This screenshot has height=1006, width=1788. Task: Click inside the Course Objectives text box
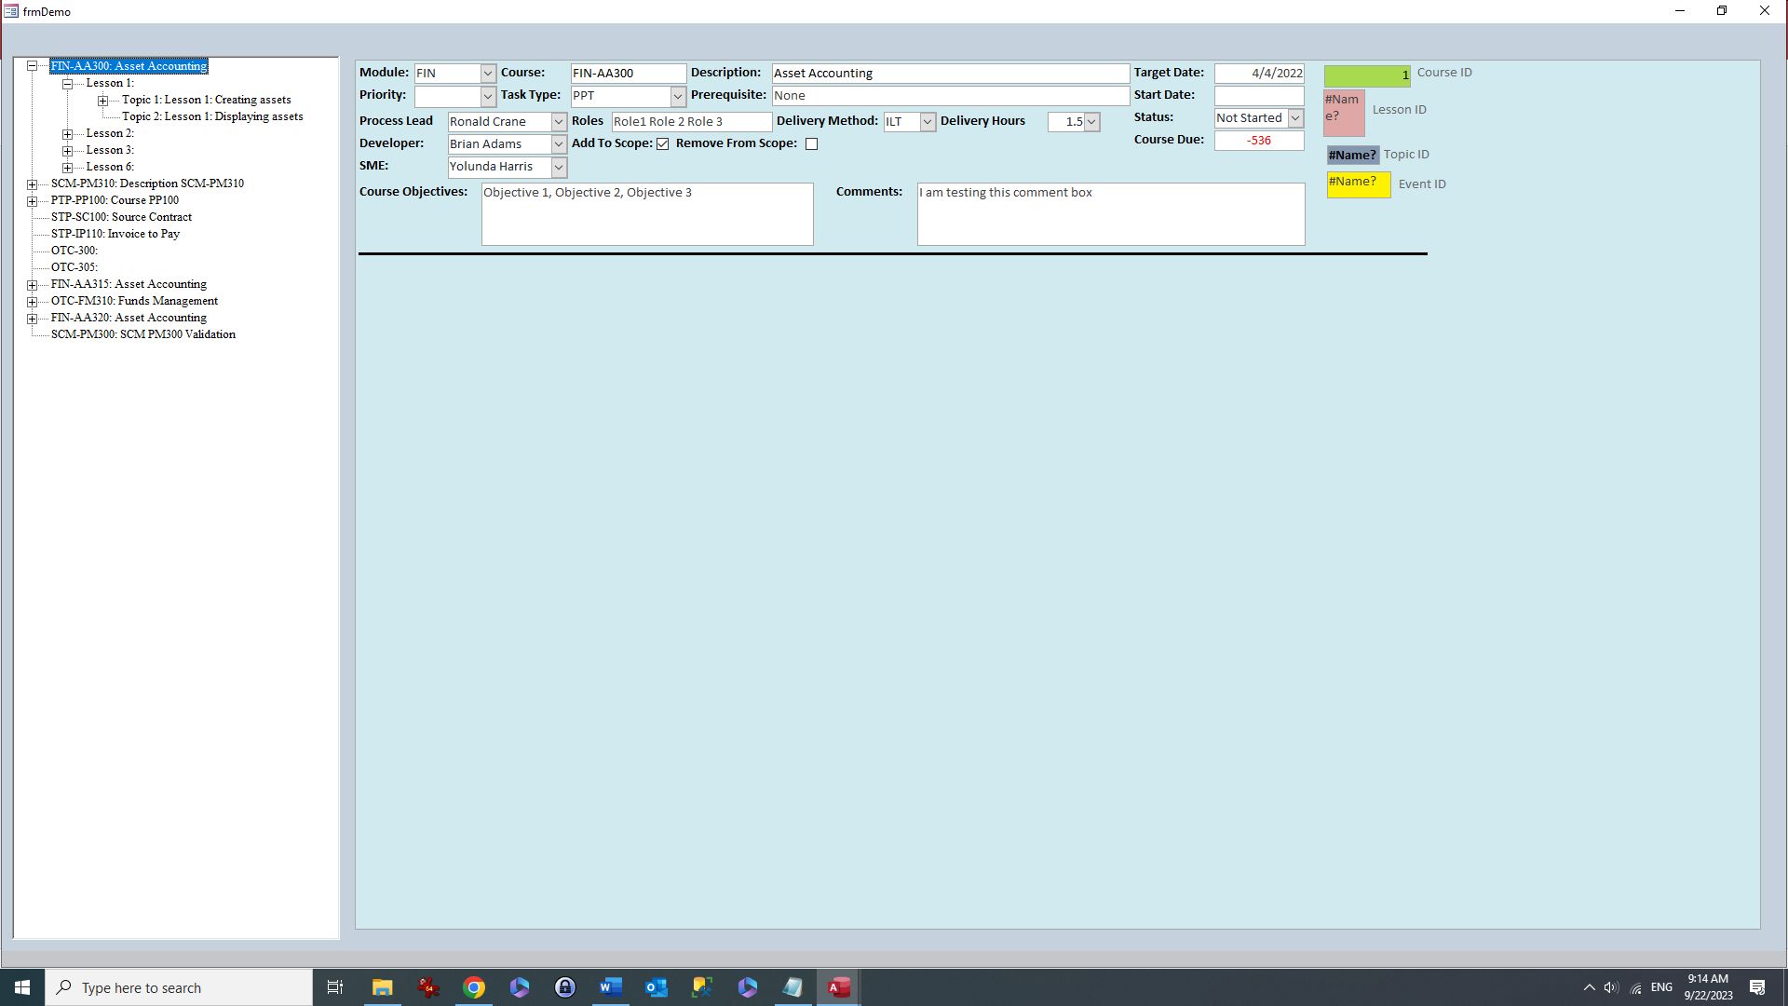[647, 214]
